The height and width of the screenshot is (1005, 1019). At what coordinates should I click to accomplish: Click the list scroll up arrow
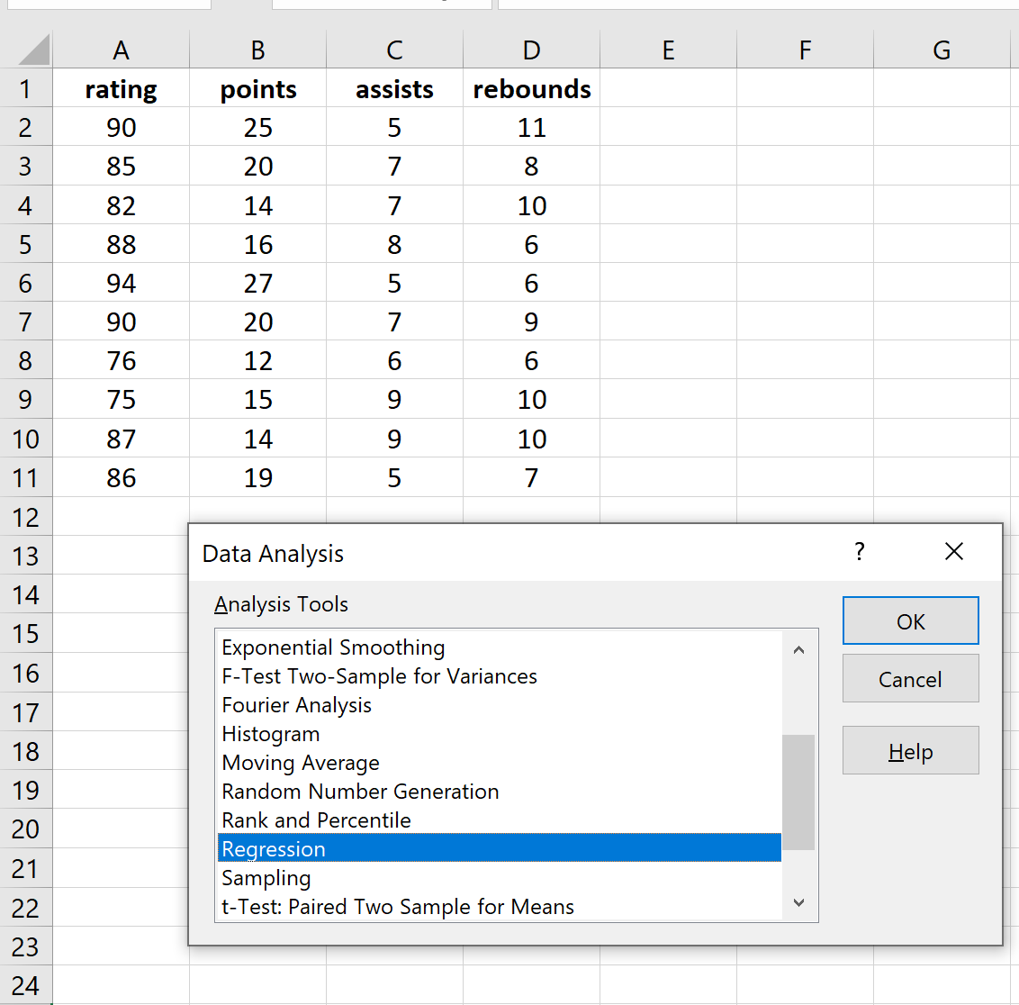click(798, 649)
